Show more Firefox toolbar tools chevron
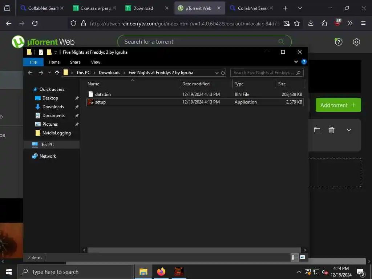372x279 pixels. tap(350, 23)
